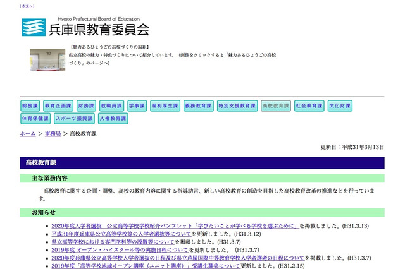
Task: Go to ホーム via breadcrumb
Action: [28, 134]
